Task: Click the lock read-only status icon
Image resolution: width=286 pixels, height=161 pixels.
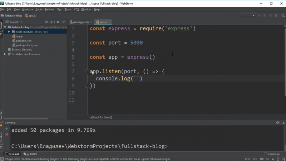Action: pyautogui.click(x=273, y=159)
